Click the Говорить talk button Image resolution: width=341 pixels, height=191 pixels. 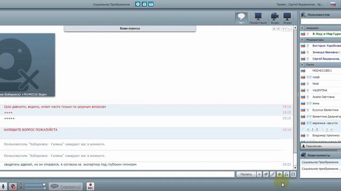tap(66, 186)
